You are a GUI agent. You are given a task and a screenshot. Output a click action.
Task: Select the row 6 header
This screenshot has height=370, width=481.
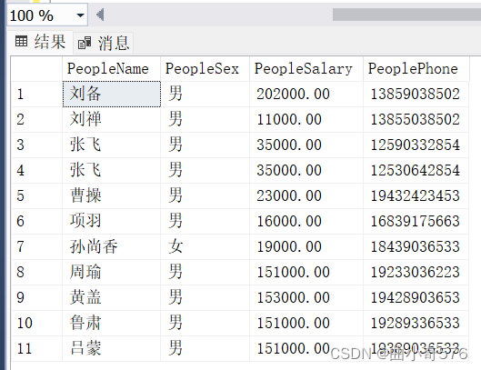pyautogui.click(x=36, y=222)
